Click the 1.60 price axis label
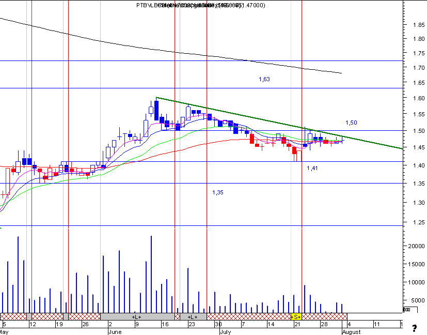Image resolution: width=427 pixels, height=335 pixels. tap(419, 98)
